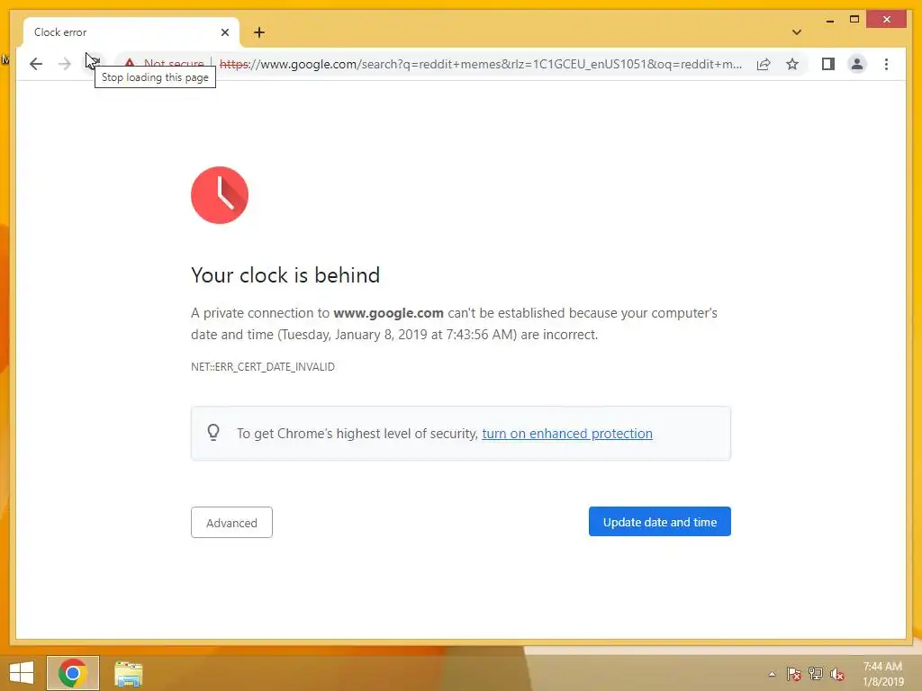Click the network status tray icon
Screen dimensions: 922x691
[x=816, y=674]
